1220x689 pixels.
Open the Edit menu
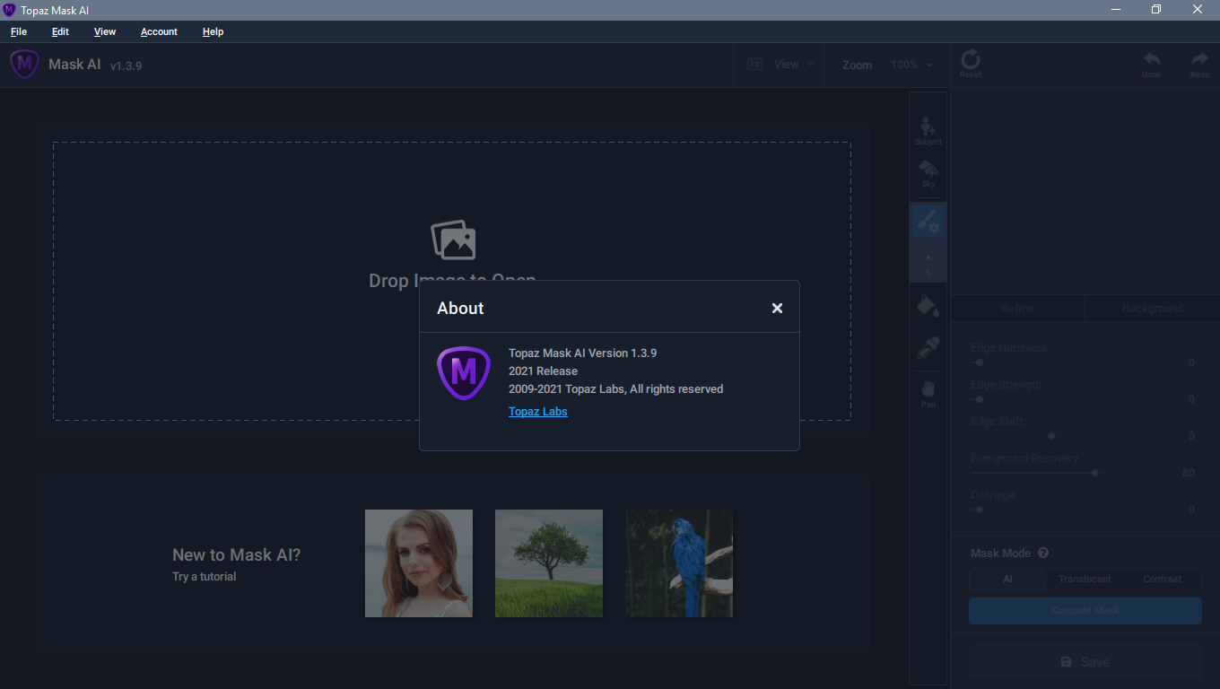60,31
